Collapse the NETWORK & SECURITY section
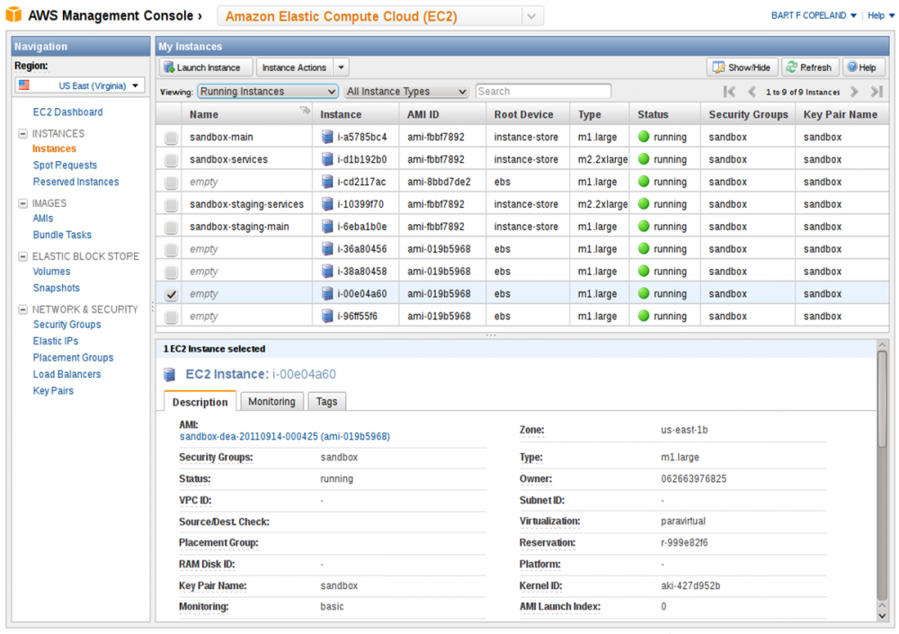The image size is (899, 634). [x=22, y=309]
